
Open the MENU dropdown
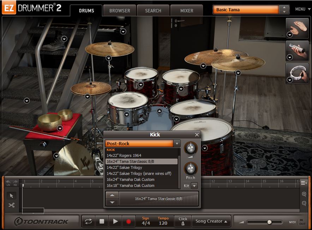pos(303,9)
